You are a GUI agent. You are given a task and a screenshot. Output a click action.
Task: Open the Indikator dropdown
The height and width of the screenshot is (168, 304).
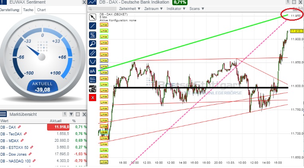pyautogui.click(x=176, y=9)
